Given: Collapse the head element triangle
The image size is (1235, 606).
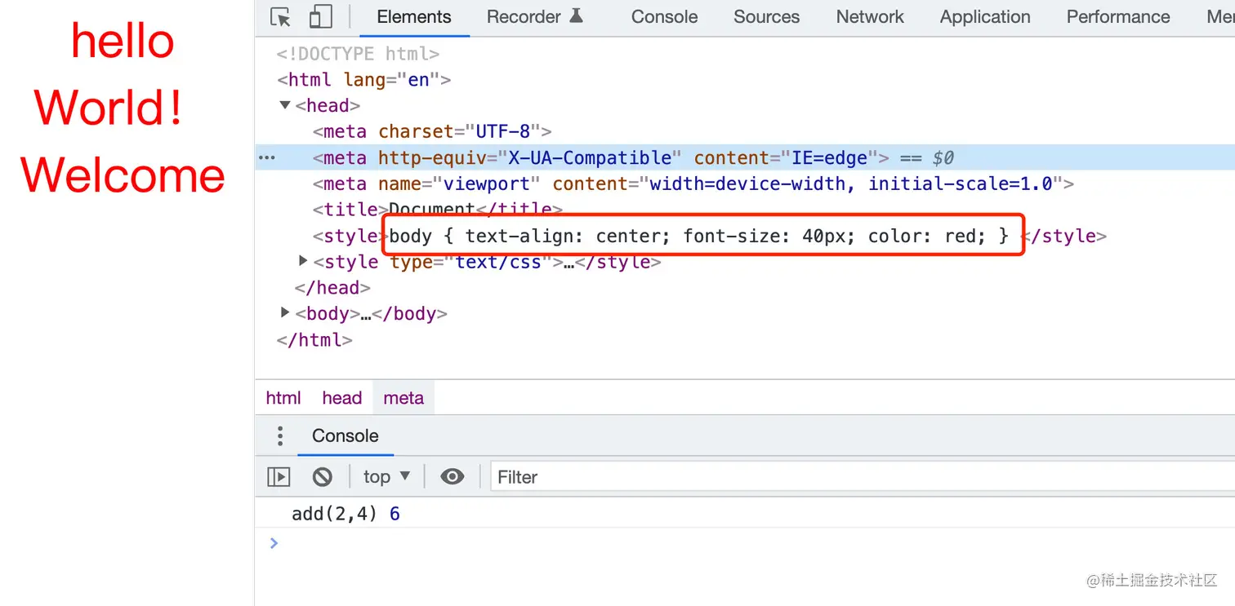Looking at the screenshot, I should (285, 105).
